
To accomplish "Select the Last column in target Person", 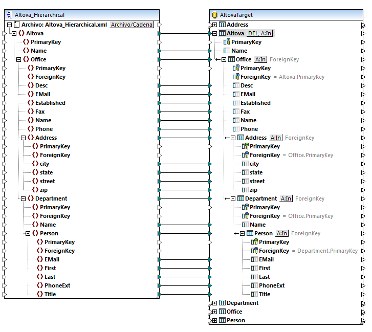I will (x=265, y=277).
